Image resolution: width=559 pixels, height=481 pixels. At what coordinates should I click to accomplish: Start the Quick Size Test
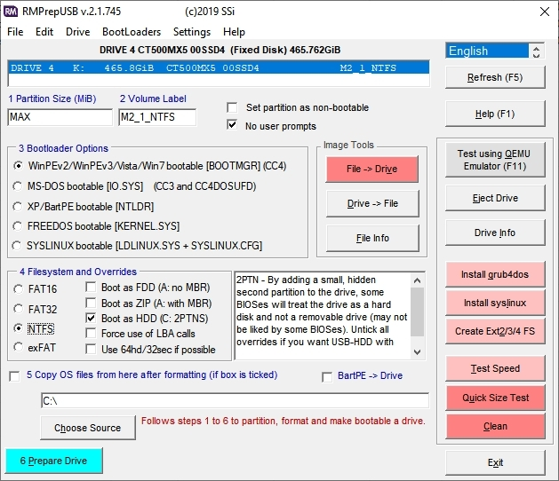[x=495, y=398]
